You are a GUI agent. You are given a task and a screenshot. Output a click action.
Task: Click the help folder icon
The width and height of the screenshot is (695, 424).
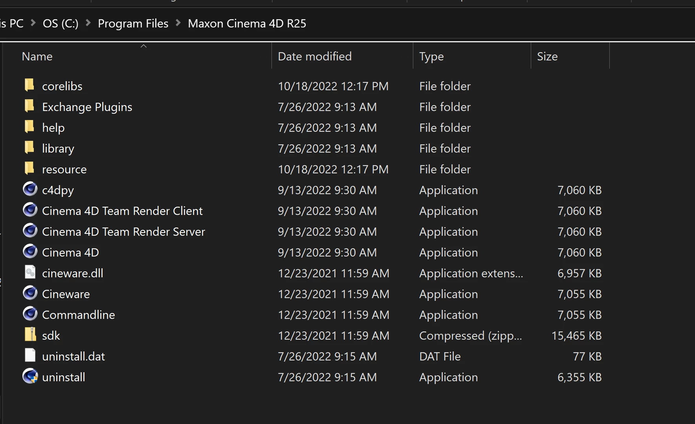pos(29,126)
